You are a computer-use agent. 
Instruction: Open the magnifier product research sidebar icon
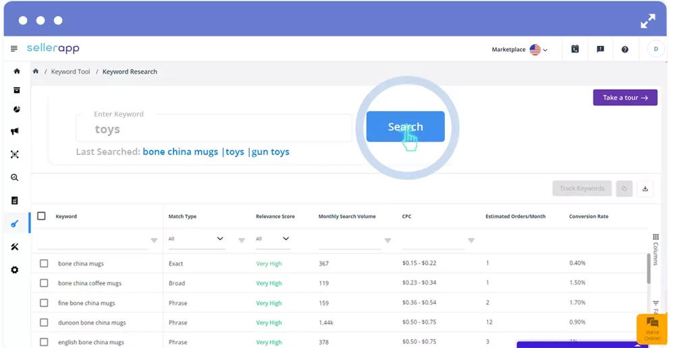point(15,177)
